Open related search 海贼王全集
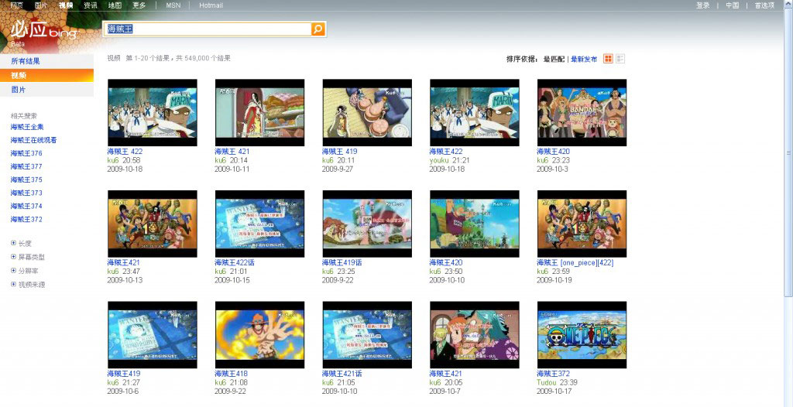Screen dimensions: 793x407 tap(27, 127)
